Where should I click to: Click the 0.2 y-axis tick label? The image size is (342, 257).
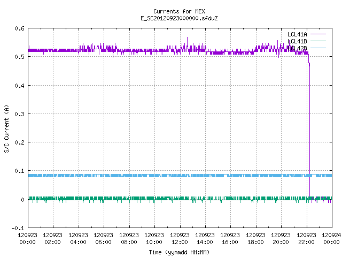(x=19, y=142)
